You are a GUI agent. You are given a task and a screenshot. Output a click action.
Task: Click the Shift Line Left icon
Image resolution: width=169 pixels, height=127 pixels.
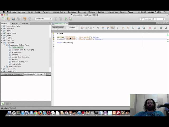(x=139, y=28)
